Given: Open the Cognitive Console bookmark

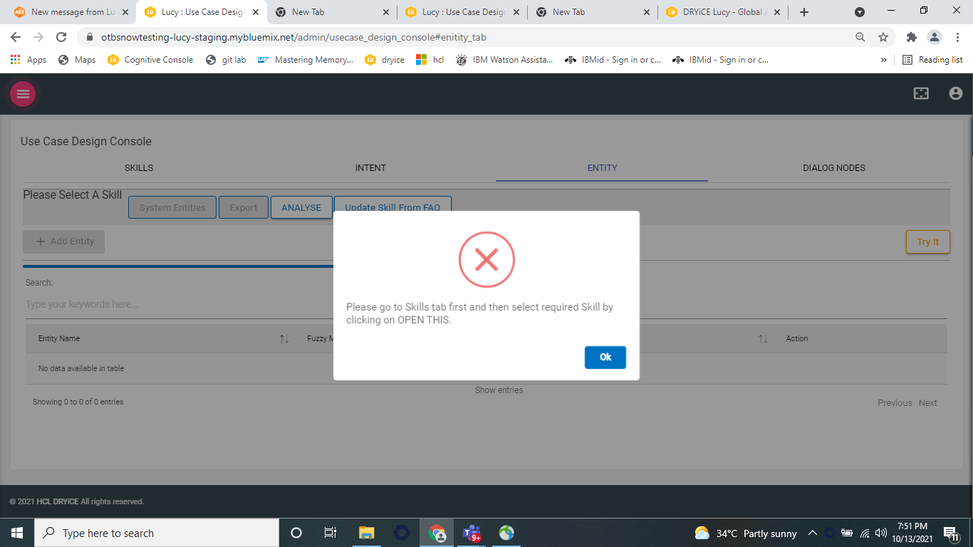Looking at the screenshot, I should click(150, 60).
